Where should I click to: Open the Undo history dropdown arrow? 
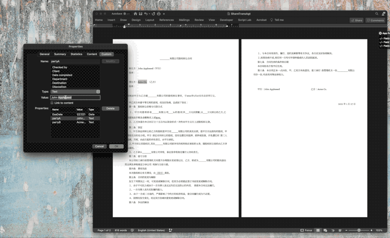pyautogui.click(x=149, y=14)
